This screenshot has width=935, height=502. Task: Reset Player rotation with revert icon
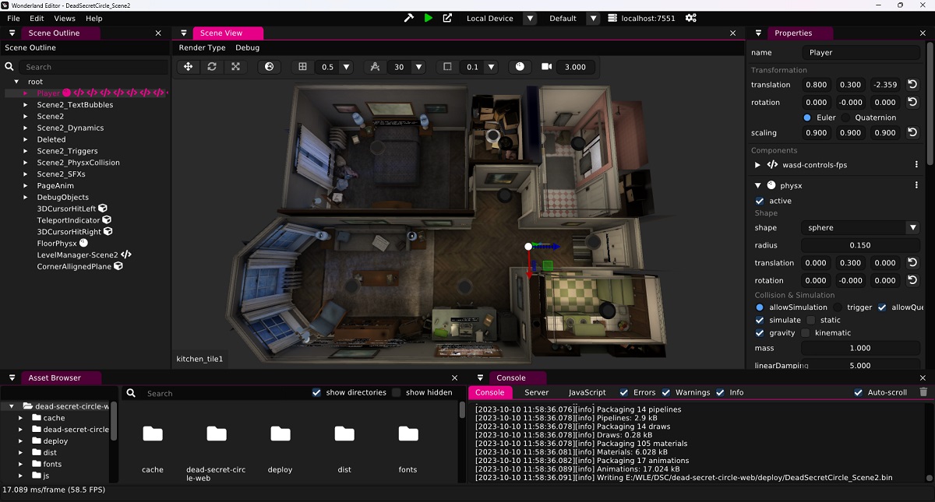[912, 102]
